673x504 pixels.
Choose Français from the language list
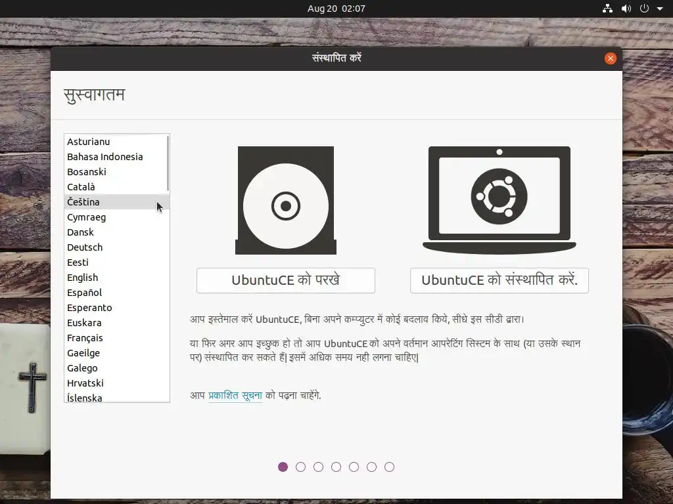(117, 338)
